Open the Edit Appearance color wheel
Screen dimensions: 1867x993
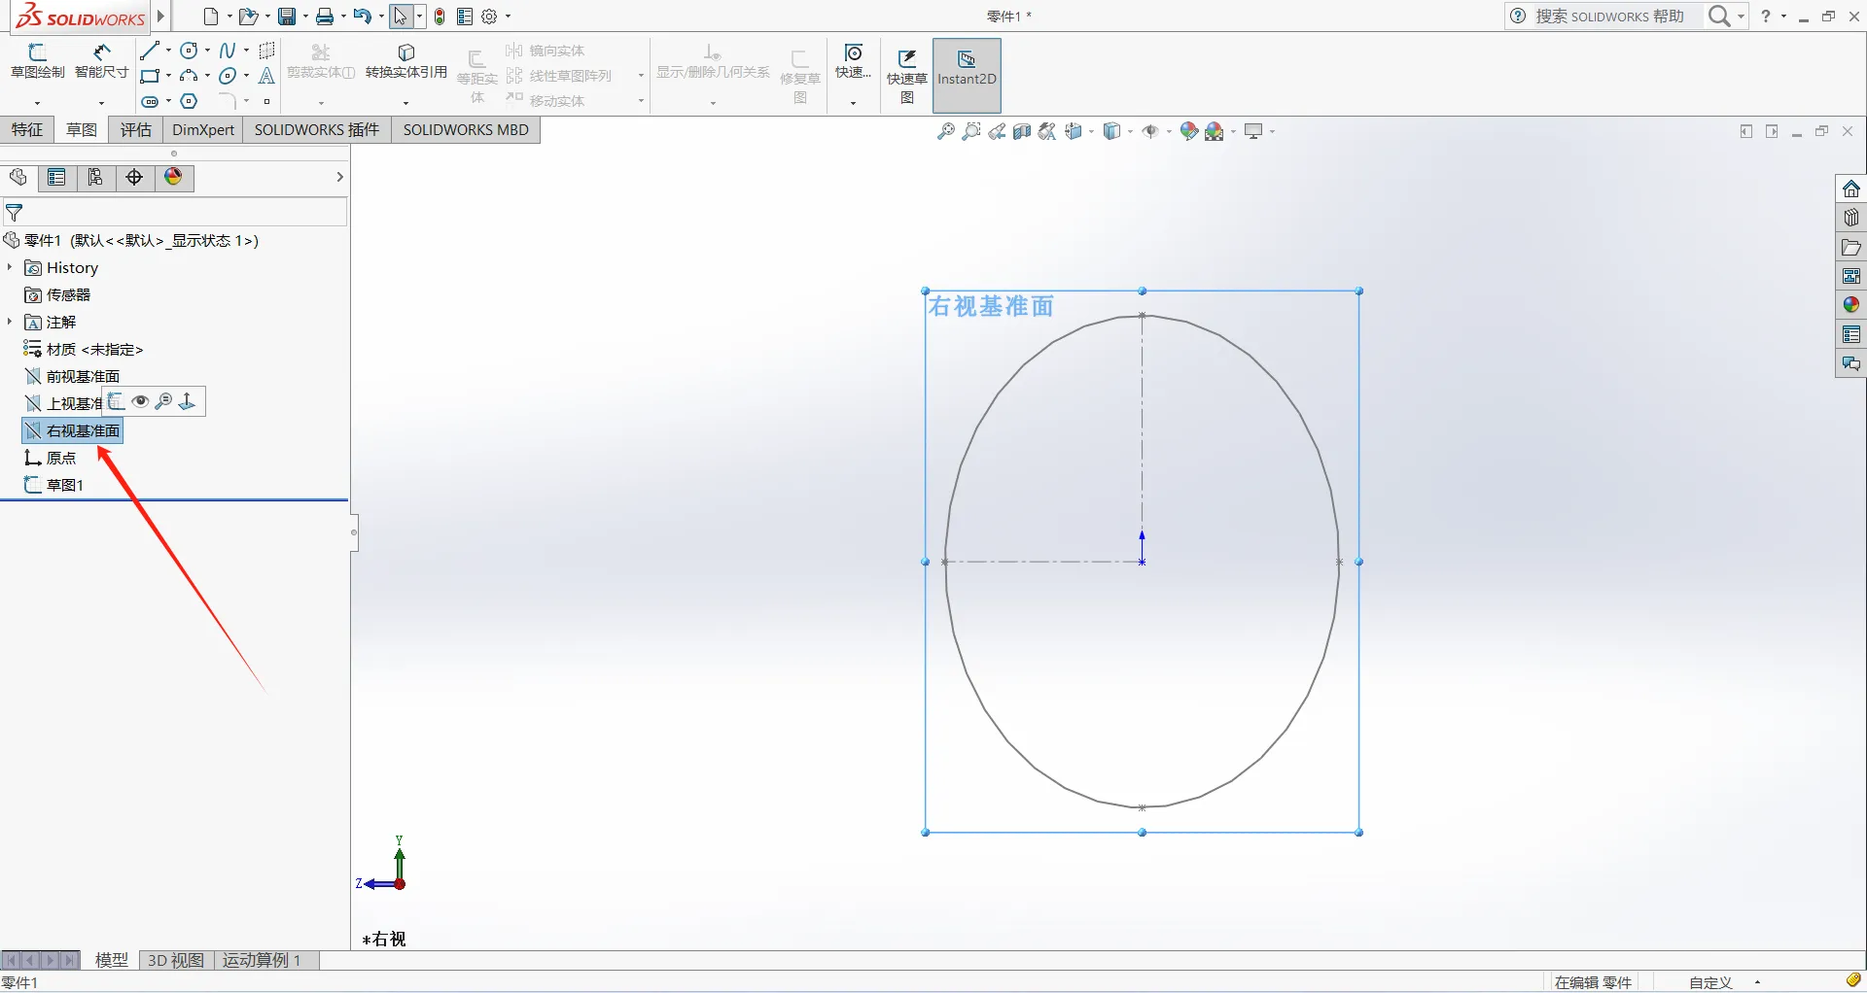pos(1188,131)
